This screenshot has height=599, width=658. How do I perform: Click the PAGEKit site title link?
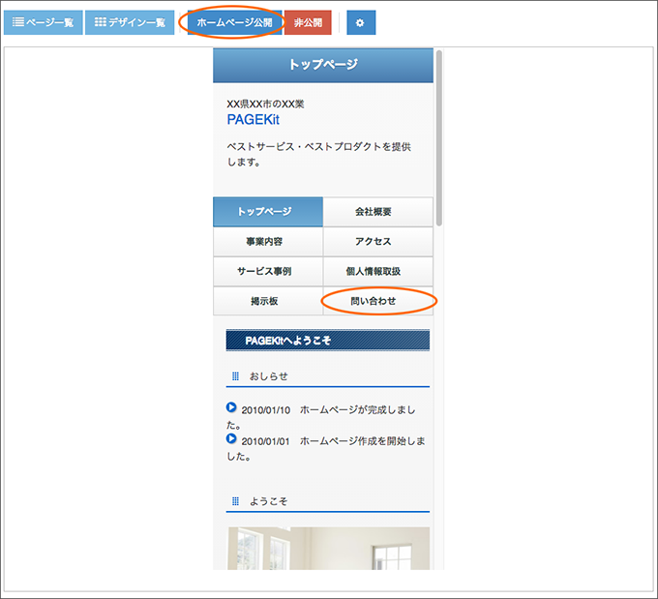coord(254,120)
